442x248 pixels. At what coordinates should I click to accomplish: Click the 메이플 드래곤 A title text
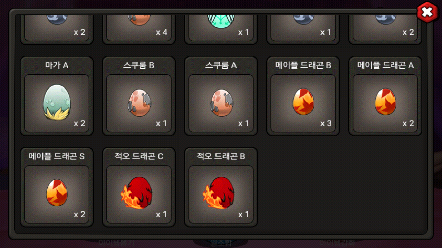(x=385, y=65)
